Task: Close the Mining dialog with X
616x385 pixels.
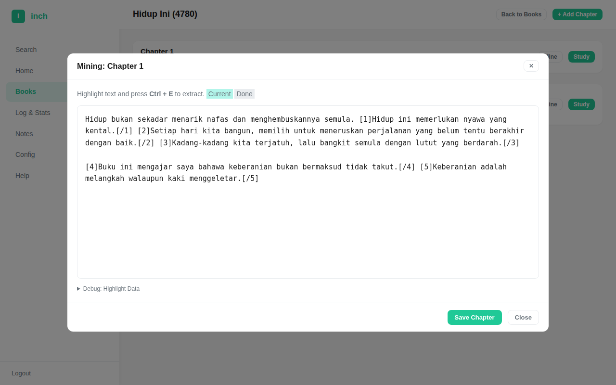Action: pos(531,66)
